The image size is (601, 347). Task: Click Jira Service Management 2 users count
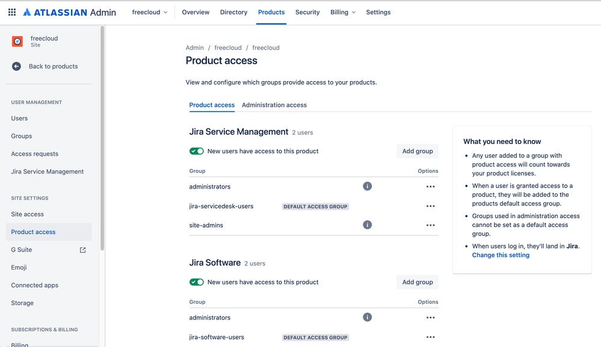click(x=303, y=132)
